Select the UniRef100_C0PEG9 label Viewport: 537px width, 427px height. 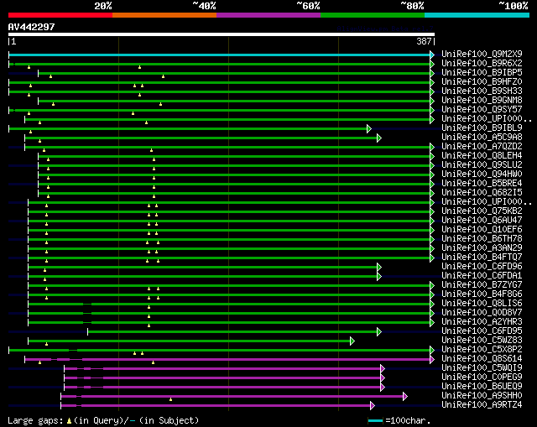(x=482, y=378)
